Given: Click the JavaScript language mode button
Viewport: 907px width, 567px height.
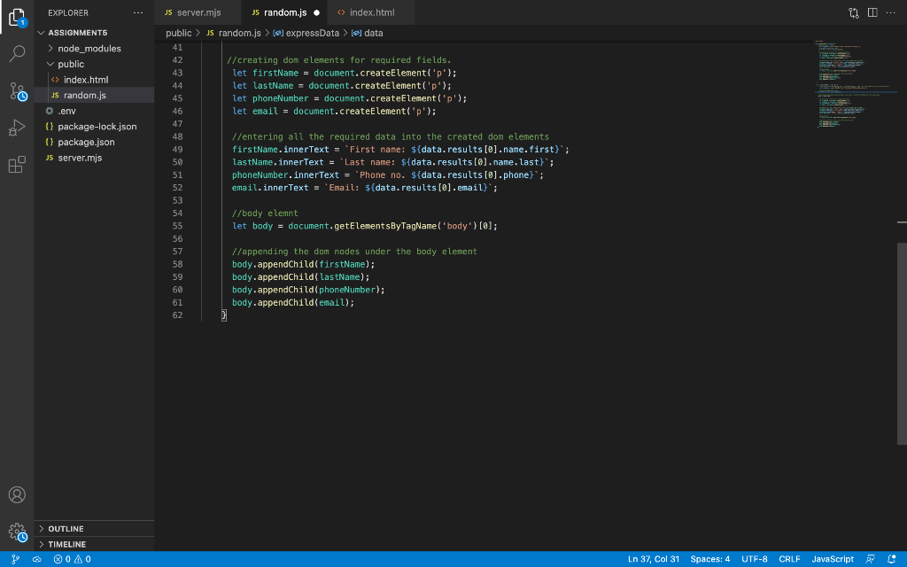Looking at the screenshot, I should 833,559.
